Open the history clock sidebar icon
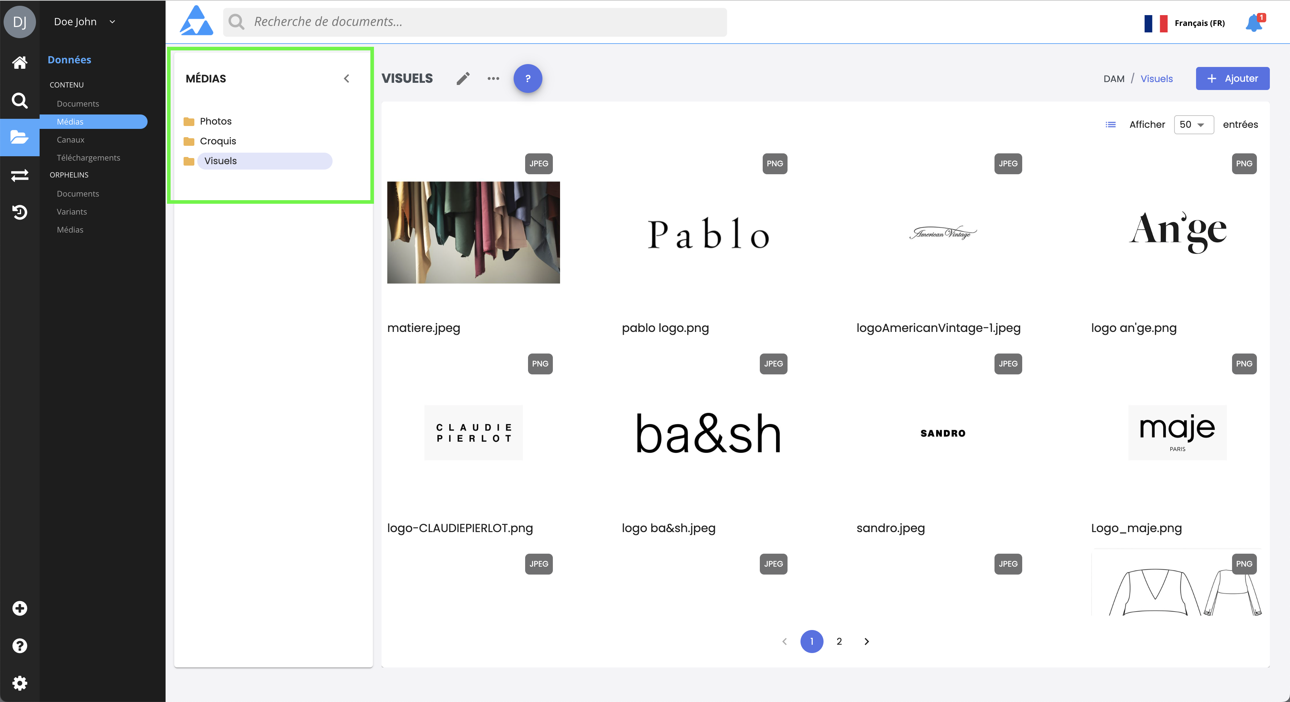This screenshot has height=702, width=1290. click(19, 212)
